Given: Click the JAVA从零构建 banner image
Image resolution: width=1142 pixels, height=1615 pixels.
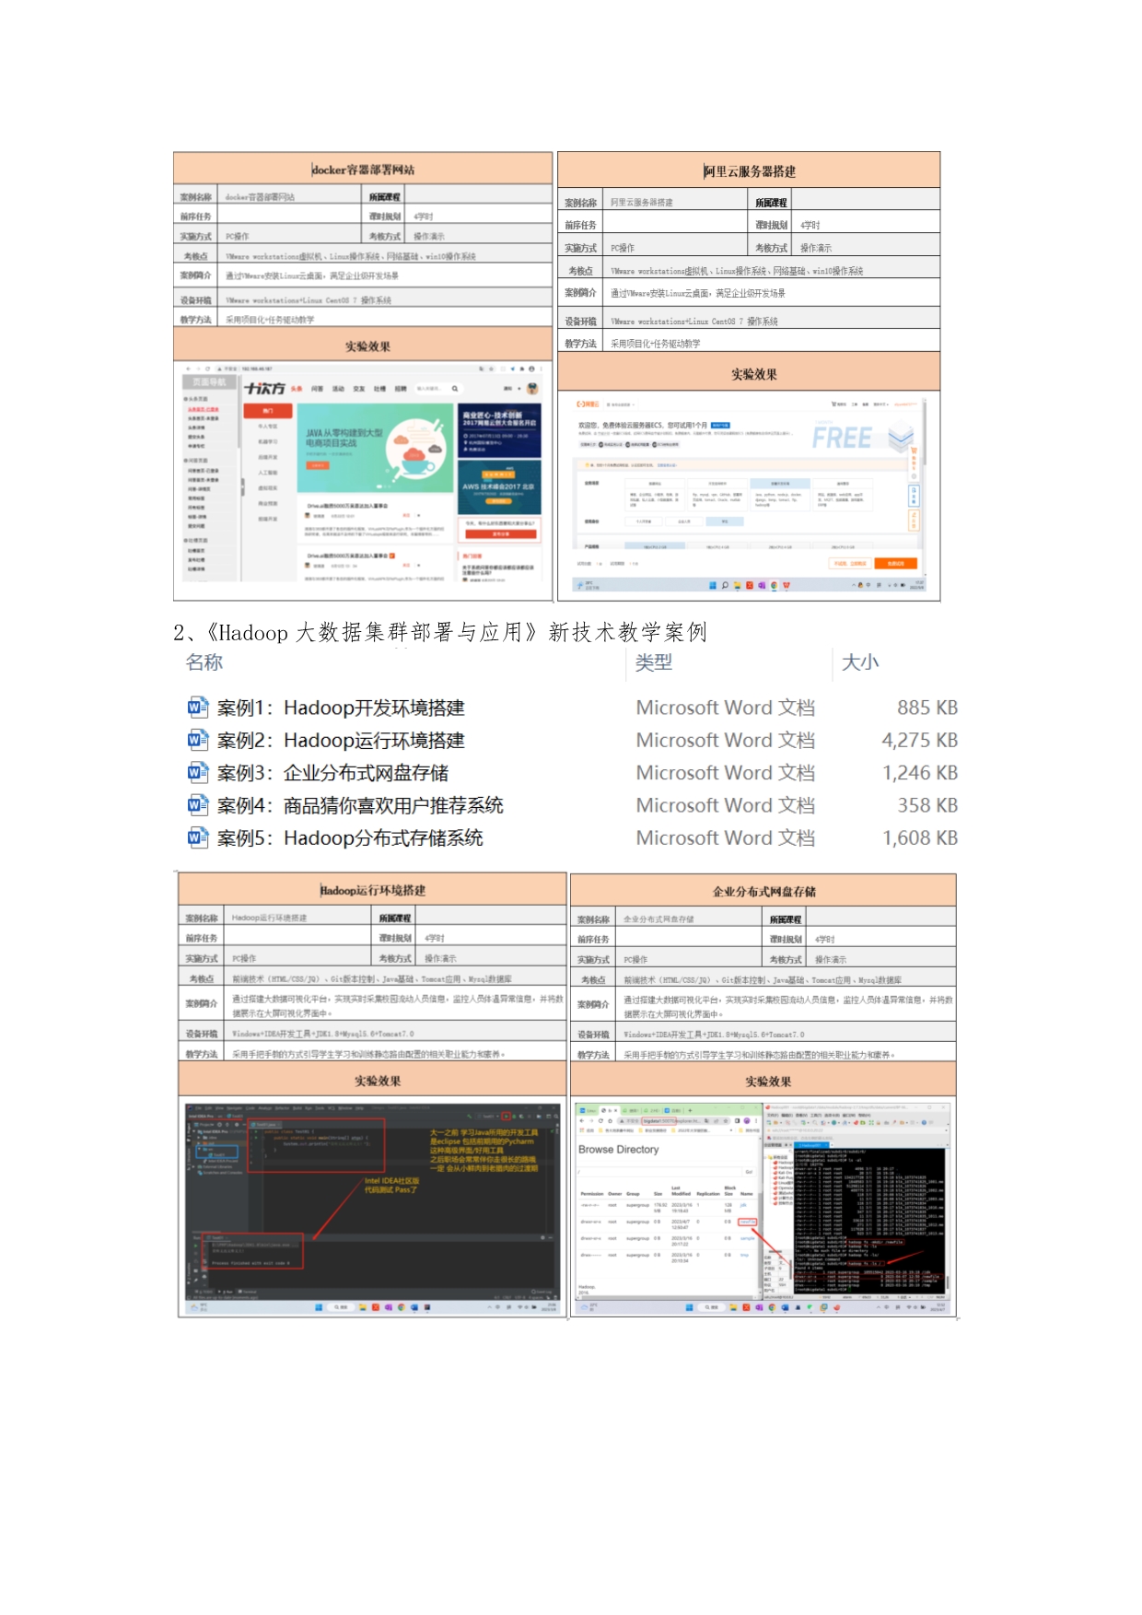Looking at the screenshot, I should [x=379, y=447].
